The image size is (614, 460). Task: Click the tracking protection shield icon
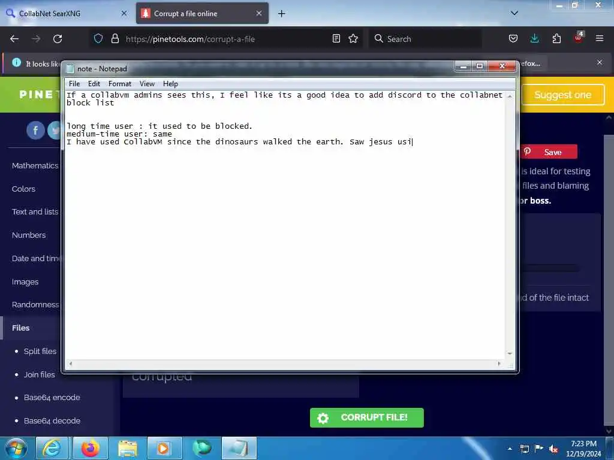click(98, 39)
